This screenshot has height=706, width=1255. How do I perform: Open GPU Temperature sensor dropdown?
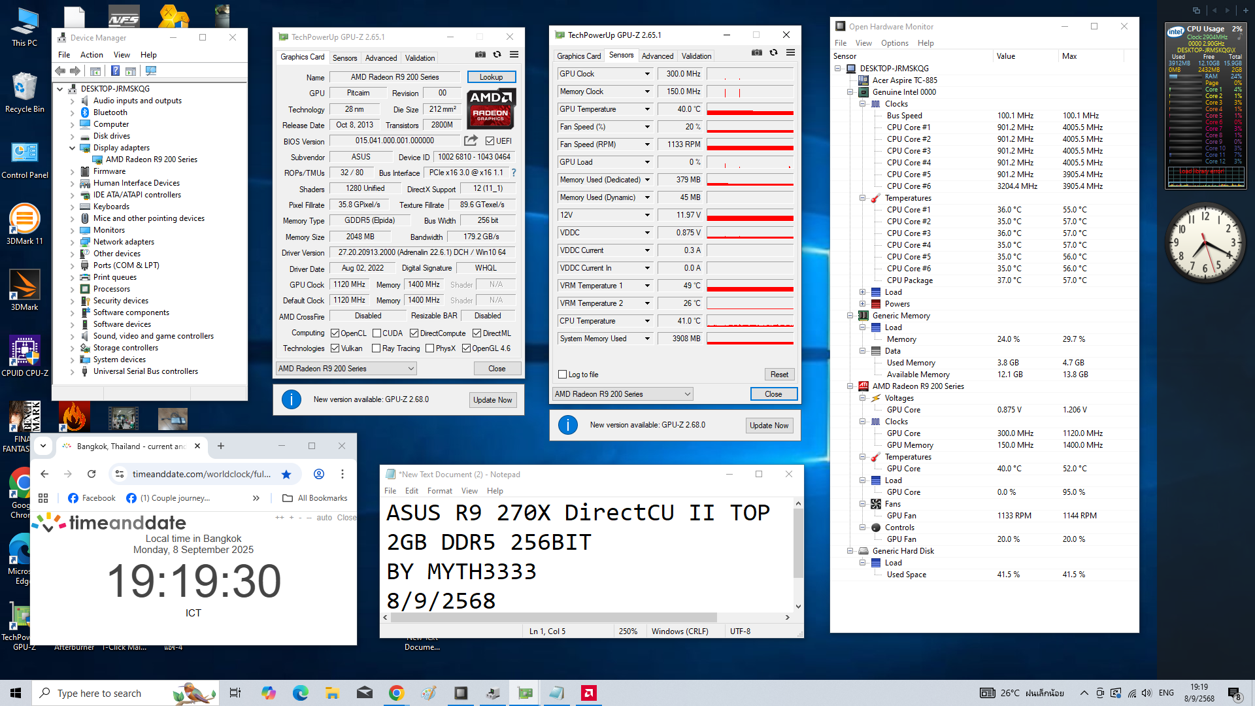pos(647,109)
